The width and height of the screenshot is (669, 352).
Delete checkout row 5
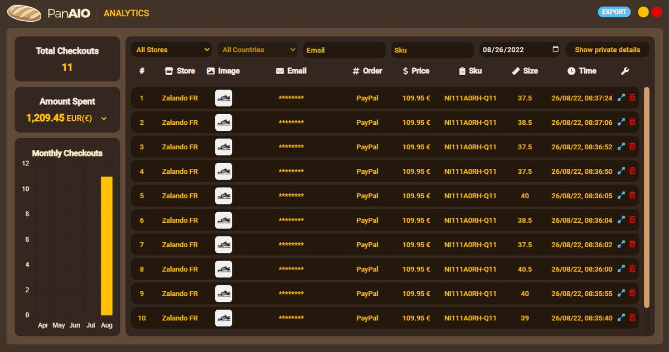point(632,196)
